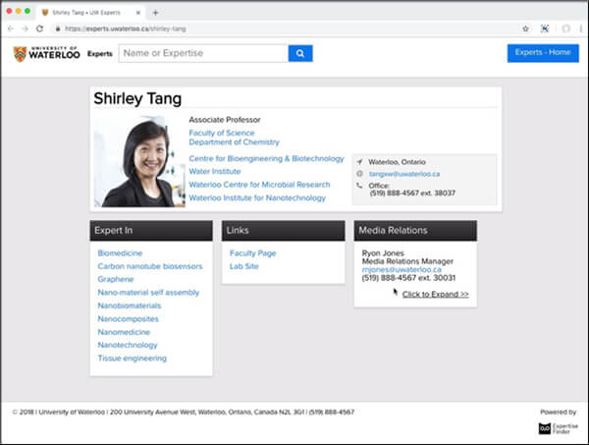Click the Powered by text
The image size is (589, 445).
click(x=559, y=412)
